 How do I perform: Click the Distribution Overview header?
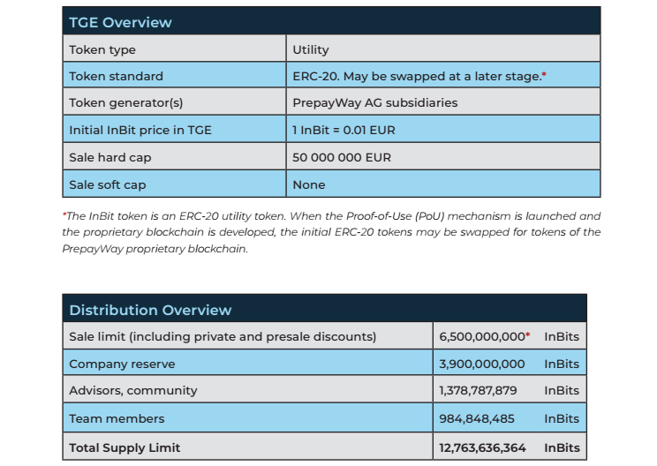pyautogui.click(x=324, y=309)
